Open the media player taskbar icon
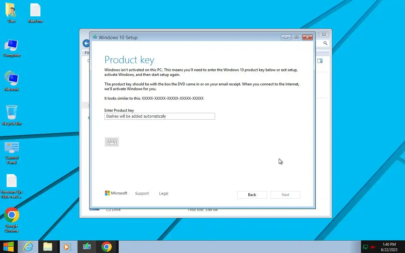This screenshot has height=253, width=405. (67, 247)
